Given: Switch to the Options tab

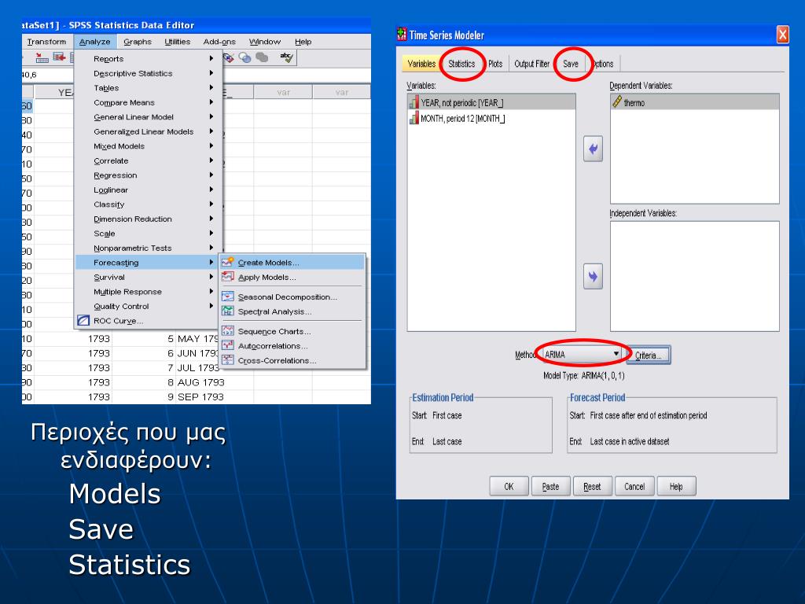Looking at the screenshot, I should tap(603, 64).
